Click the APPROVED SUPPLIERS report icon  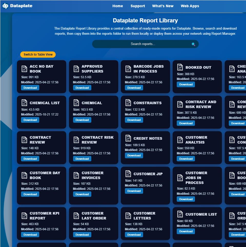76,69
